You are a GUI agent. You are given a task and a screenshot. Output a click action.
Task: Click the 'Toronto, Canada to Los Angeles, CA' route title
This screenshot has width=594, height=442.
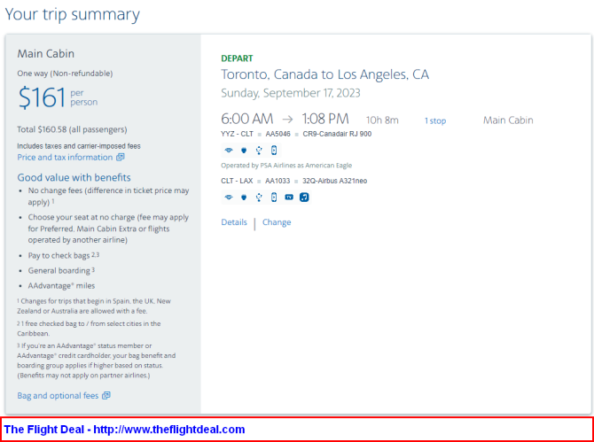coord(325,74)
